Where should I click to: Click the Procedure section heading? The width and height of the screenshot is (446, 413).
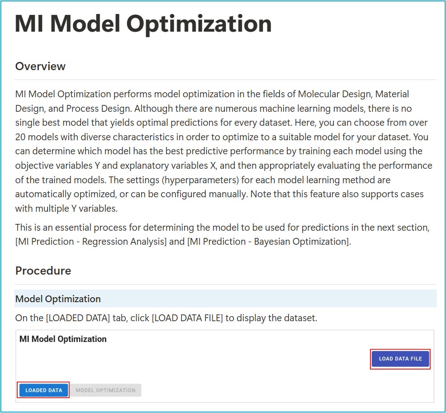[x=43, y=271]
